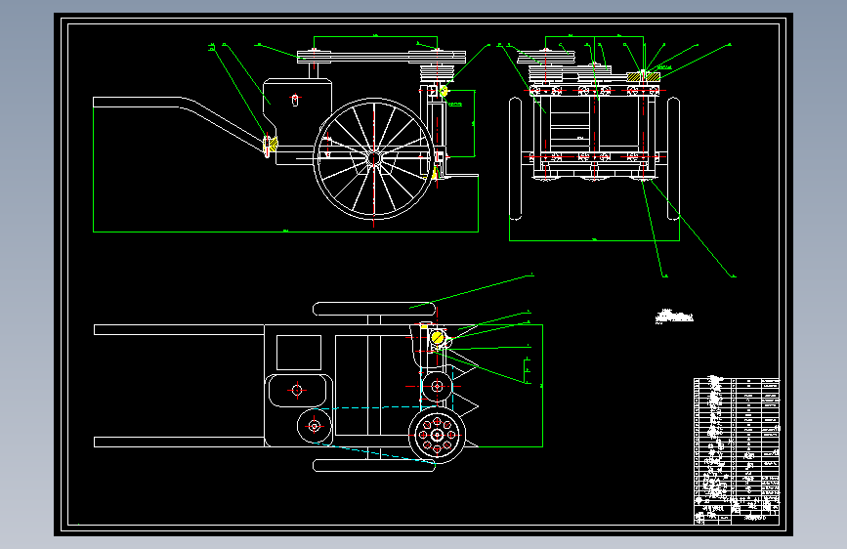The width and height of the screenshot is (847, 549).
Task: Select the cyan dashed belt line
Action: [378, 433]
